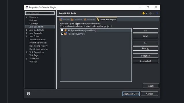Expand the Validation node
The height and width of the screenshot is (103, 184).
[x=27, y=58]
